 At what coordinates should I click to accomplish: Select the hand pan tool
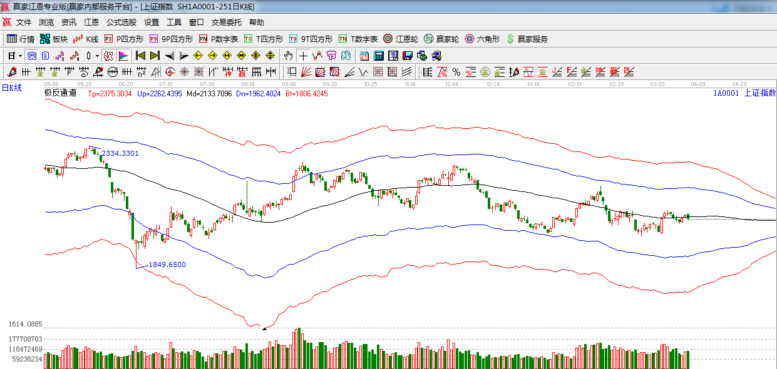click(x=288, y=56)
